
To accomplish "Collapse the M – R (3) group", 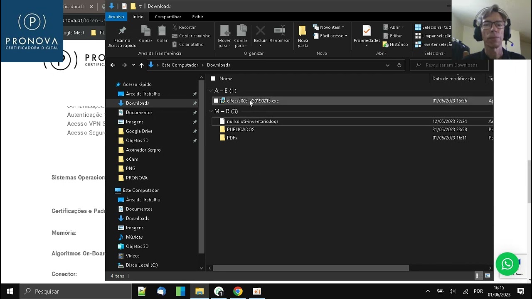I will point(211,111).
